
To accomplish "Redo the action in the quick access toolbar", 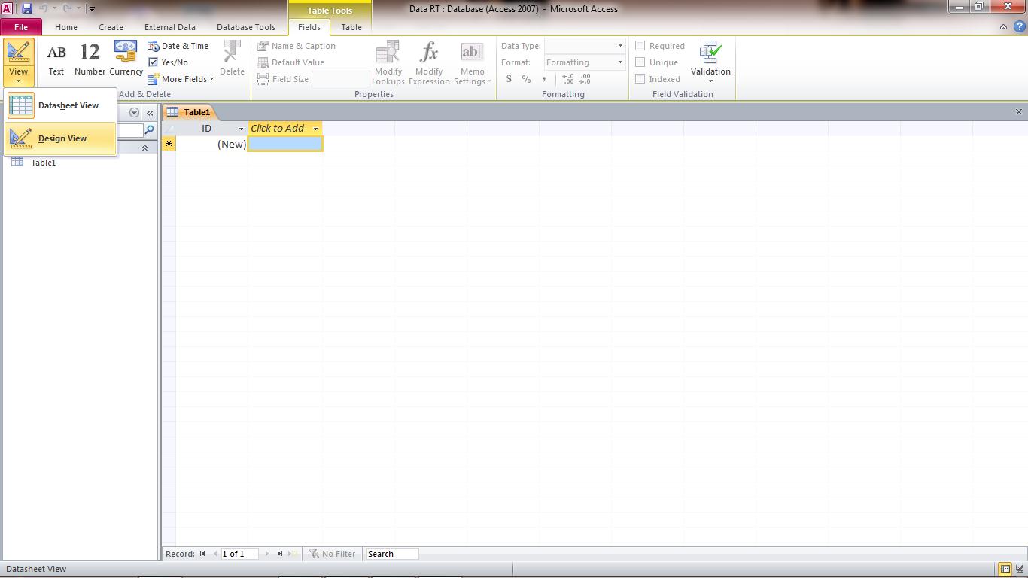I will [x=68, y=9].
